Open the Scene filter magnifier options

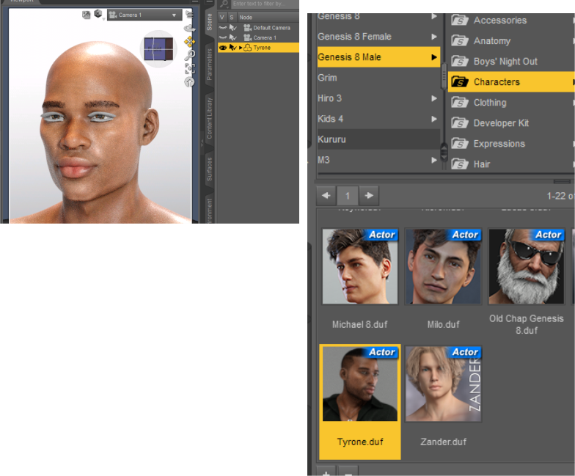point(224,4)
